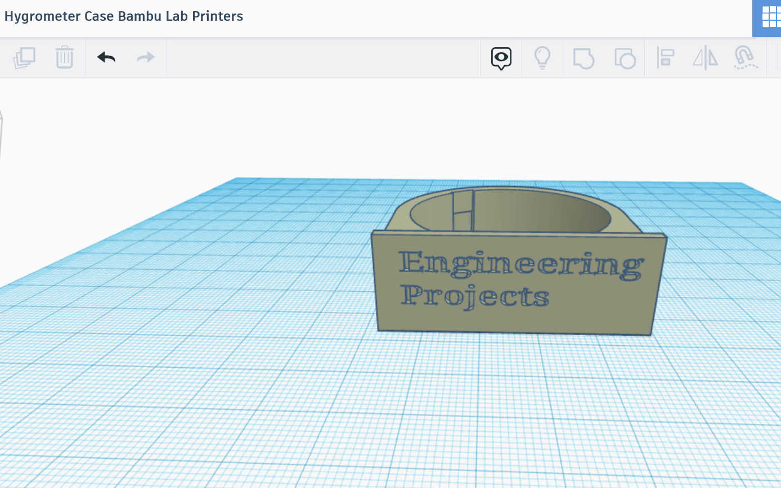Select the magnet snap tool
This screenshot has height=488, width=781.
click(746, 57)
